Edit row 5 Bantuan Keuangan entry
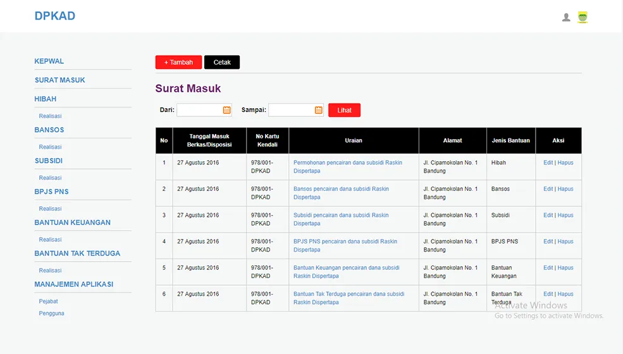The height and width of the screenshot is (354, 623). coord(548,268)
